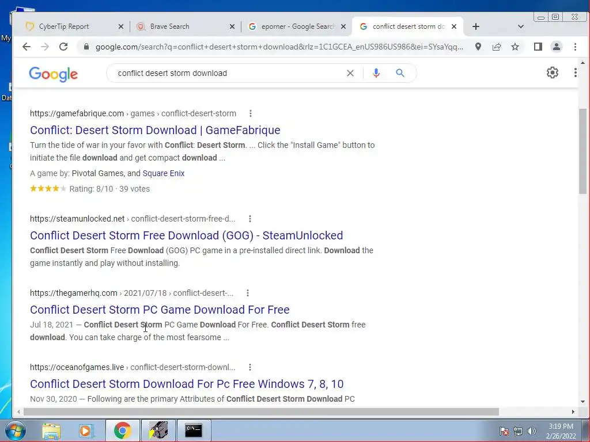Open the Chrome profile avatar
Image resolution: width=590 pixels, height=442 pixels.
pos(556,47)
